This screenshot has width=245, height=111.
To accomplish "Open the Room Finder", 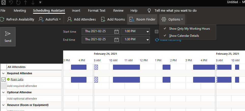I will pyautogui.click(x=142, y=20).
